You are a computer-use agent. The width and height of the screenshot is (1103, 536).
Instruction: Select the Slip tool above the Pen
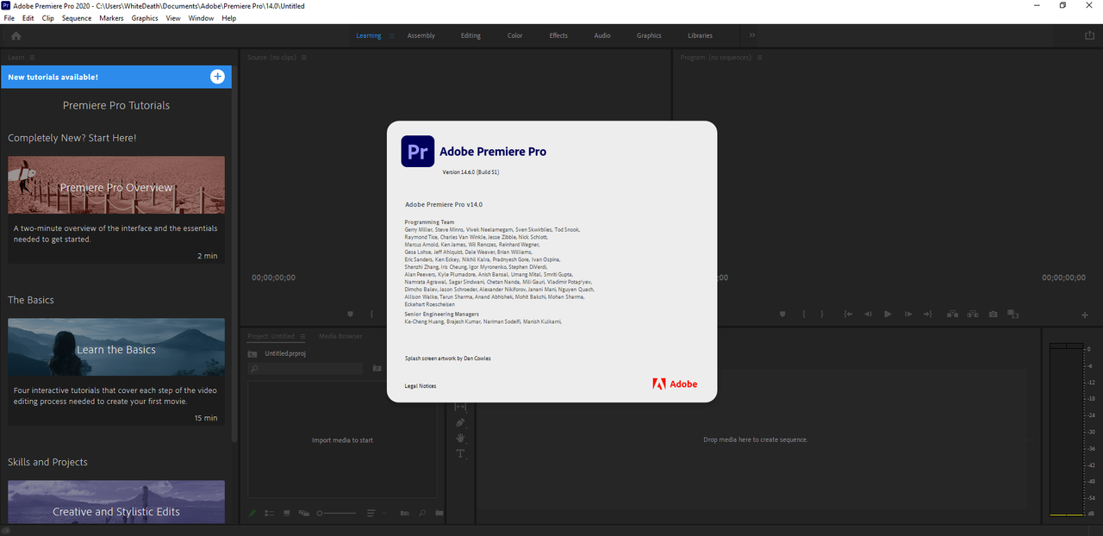click(460, 407)
